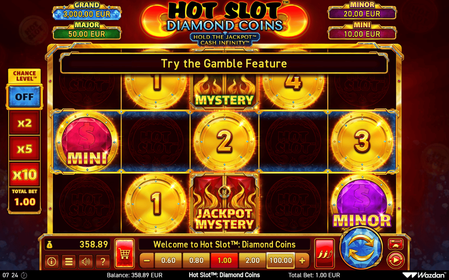Image resolution: width=449 pixels, height=280 pixels.
Task: Enable the x10 Chance Level
Action: click(24, 174)
